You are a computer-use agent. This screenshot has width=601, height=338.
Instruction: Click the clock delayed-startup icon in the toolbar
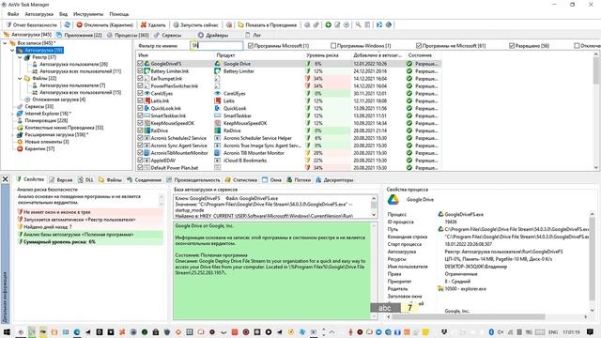pyautogui.click(x=347, y=25)
